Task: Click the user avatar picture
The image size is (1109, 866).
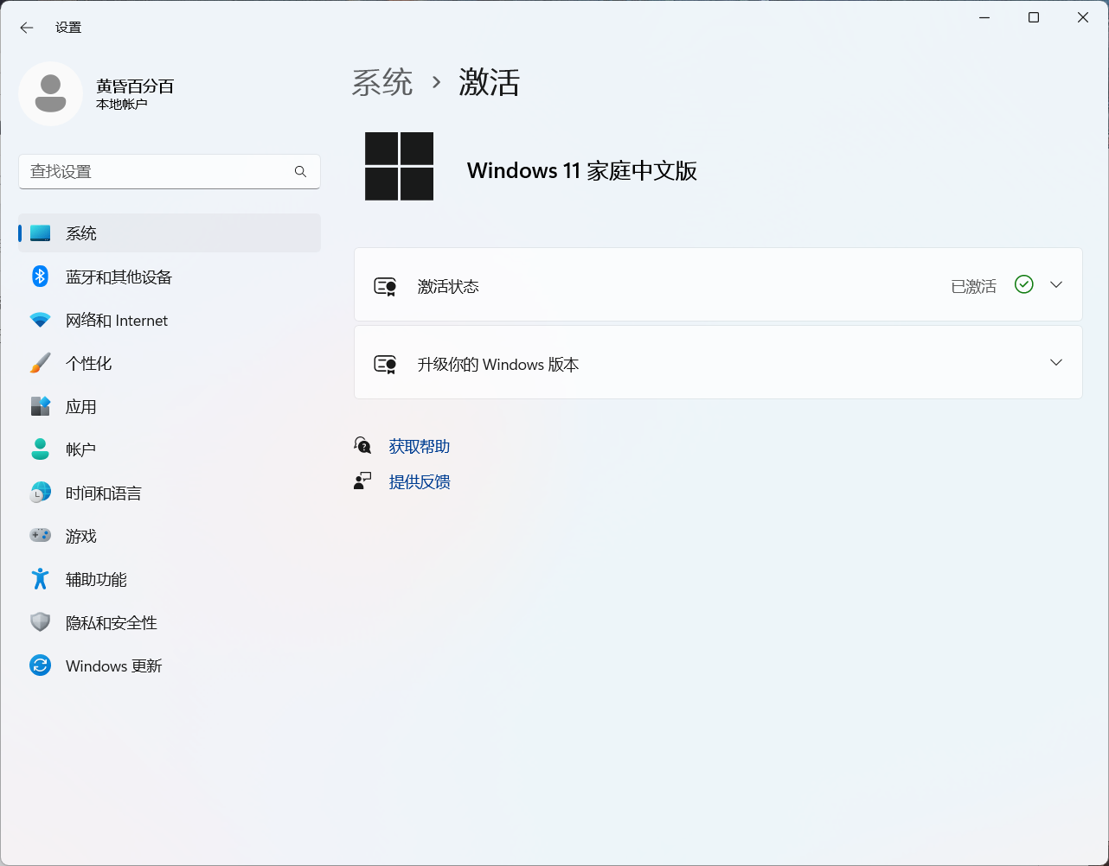Action: click(50, 93)
